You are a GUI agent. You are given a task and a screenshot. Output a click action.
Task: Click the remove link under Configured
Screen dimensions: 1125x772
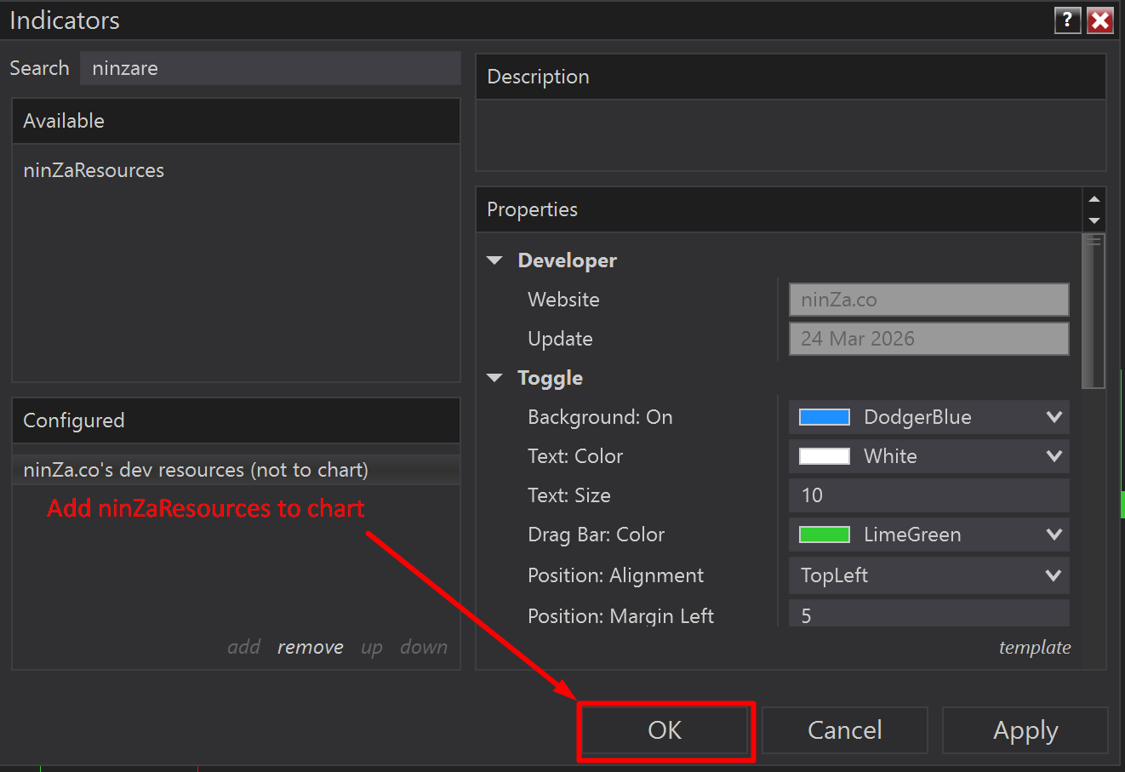310,647
